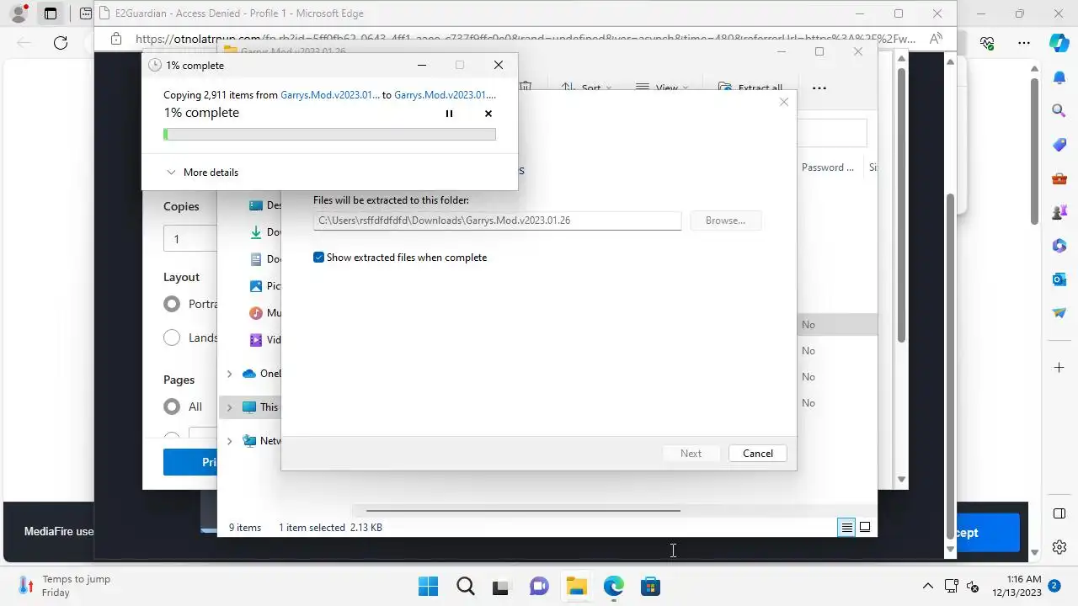1078x606 pixels.
Task: Open Sort menu in File Explorer
Action: point(587,88)
